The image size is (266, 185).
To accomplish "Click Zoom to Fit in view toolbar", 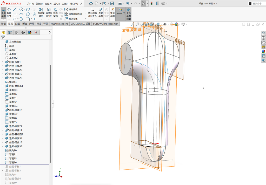I will click(x=133, y=24).
